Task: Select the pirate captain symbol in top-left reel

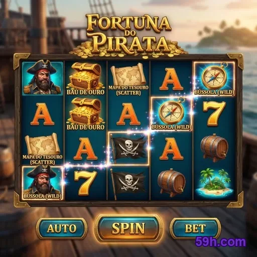Action: pos(43,78)
